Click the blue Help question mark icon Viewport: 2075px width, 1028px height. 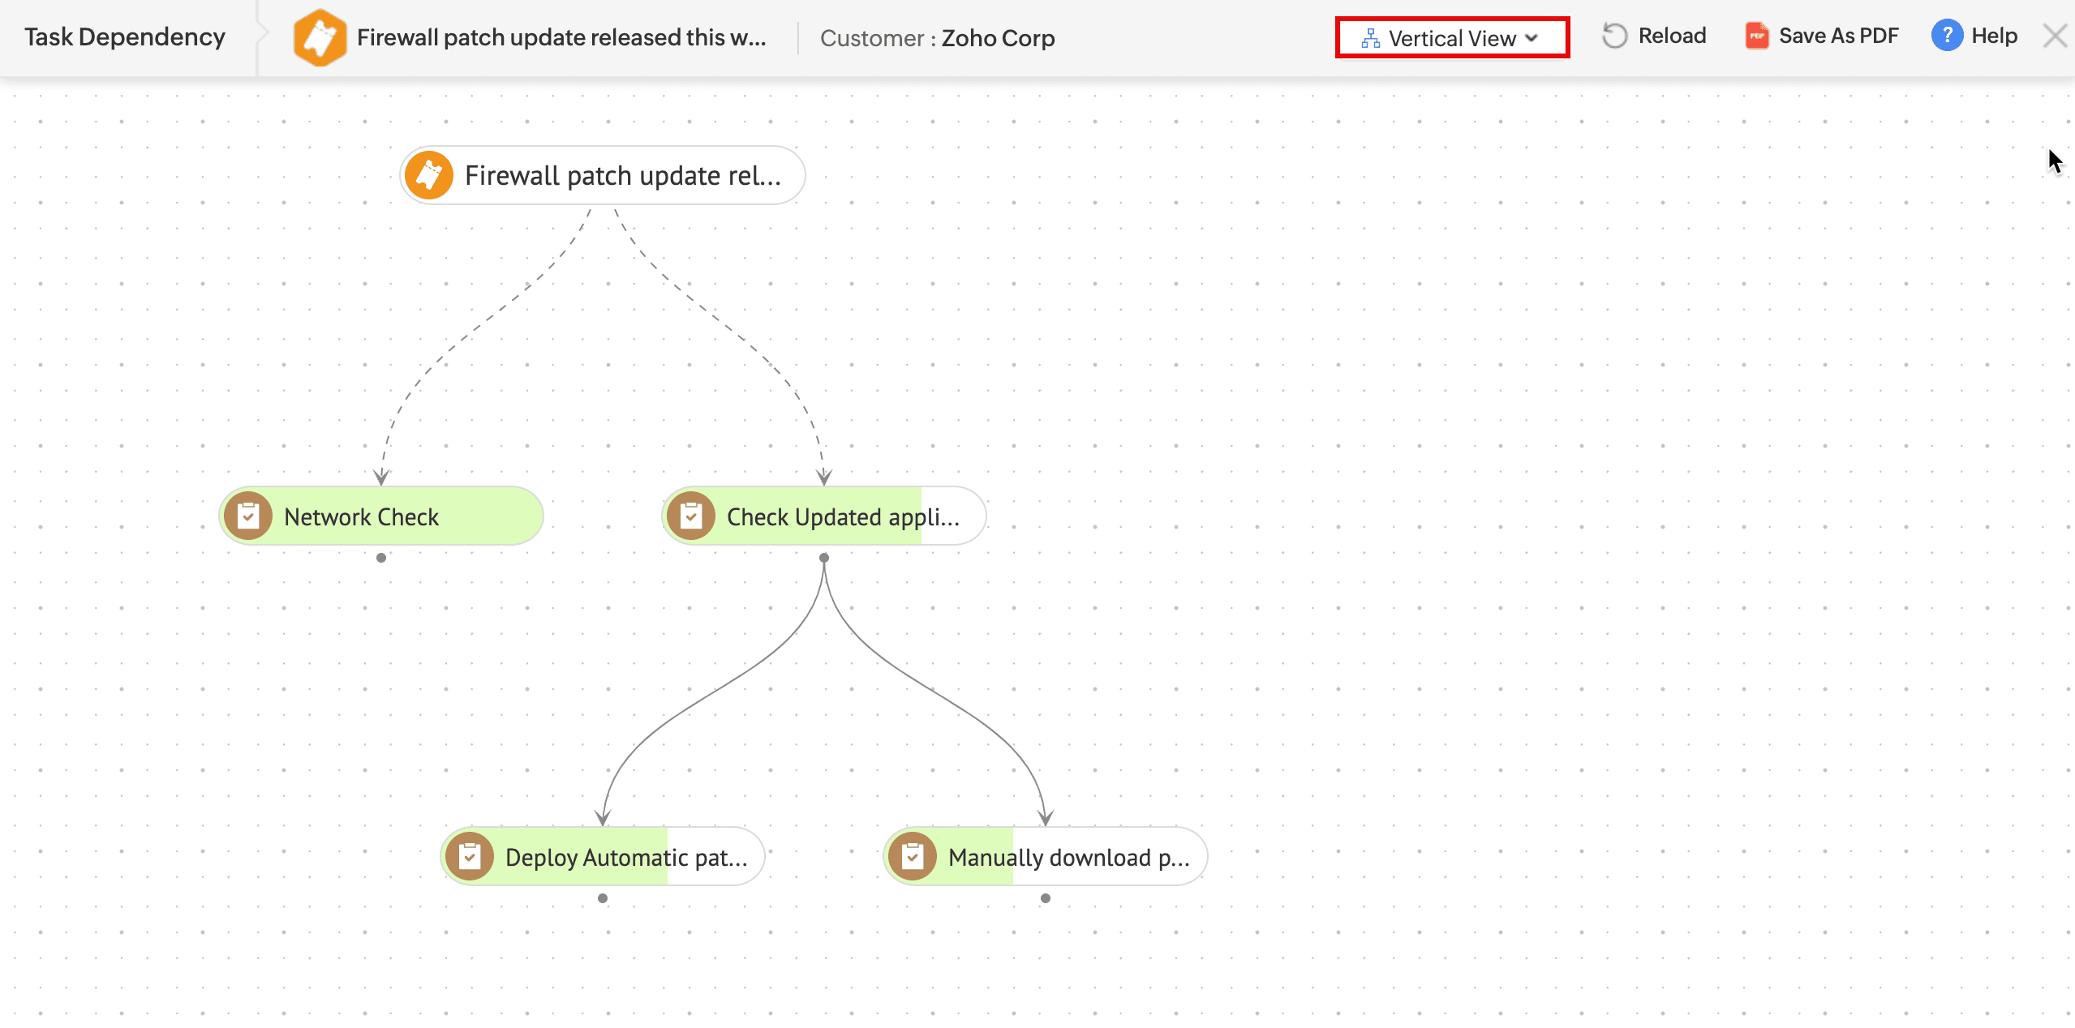[x=1947, y=36]
